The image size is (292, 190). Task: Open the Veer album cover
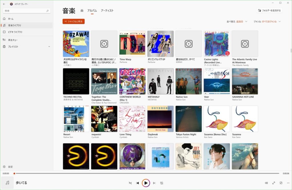217,81
